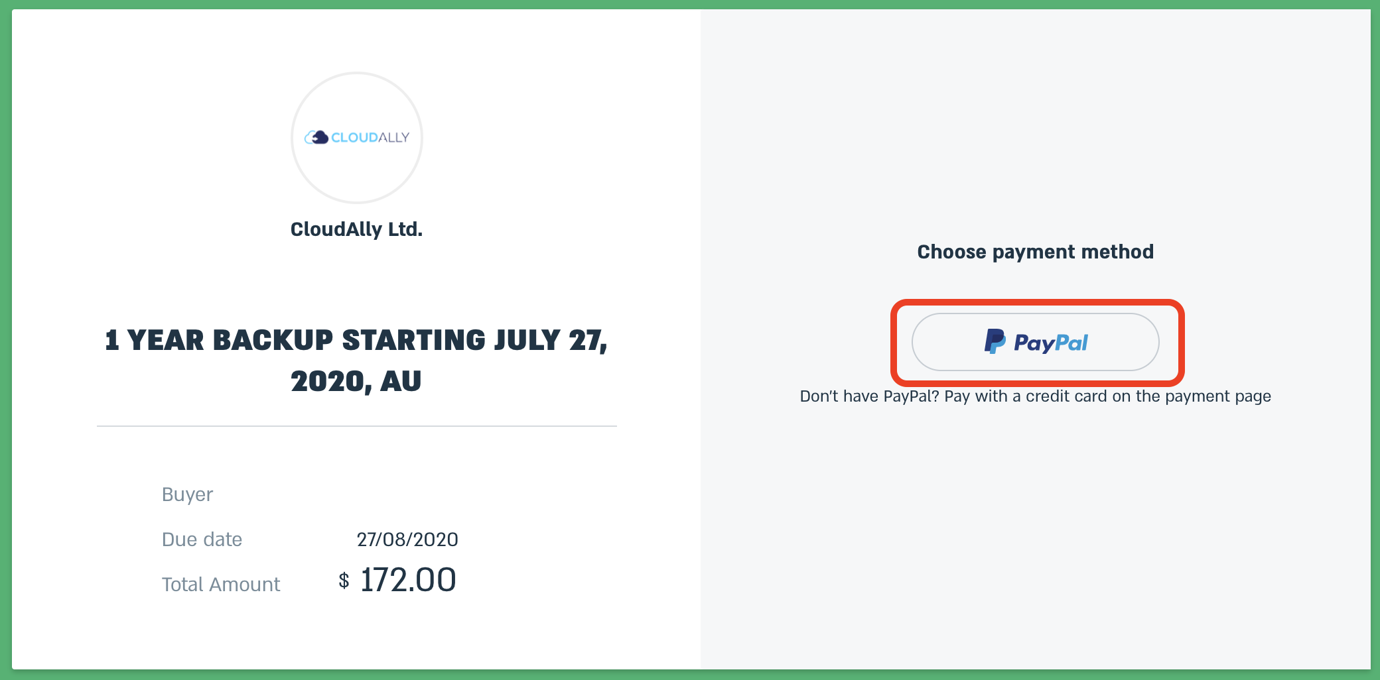
Task: Select the CloudAlly Ltd. company name
Action: tap(356, 229)
